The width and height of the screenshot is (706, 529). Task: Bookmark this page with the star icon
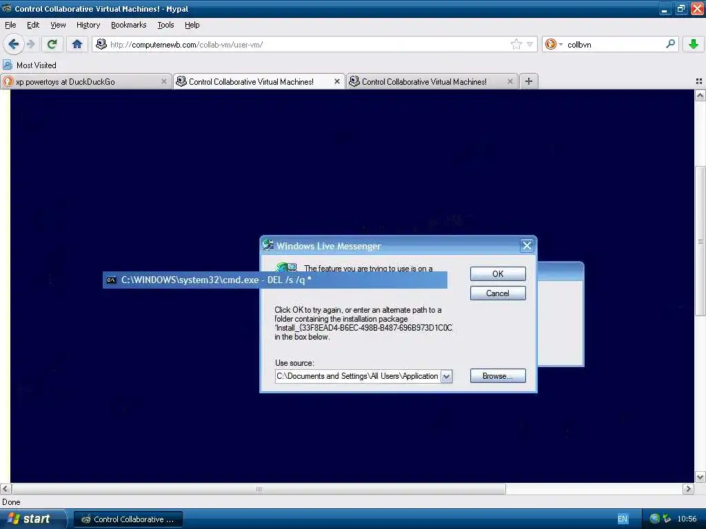pos(516,44)
